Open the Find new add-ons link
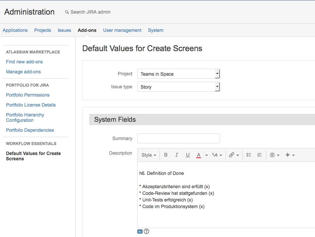Viewport: 315px width, 237px height. [x=24, y=62]
